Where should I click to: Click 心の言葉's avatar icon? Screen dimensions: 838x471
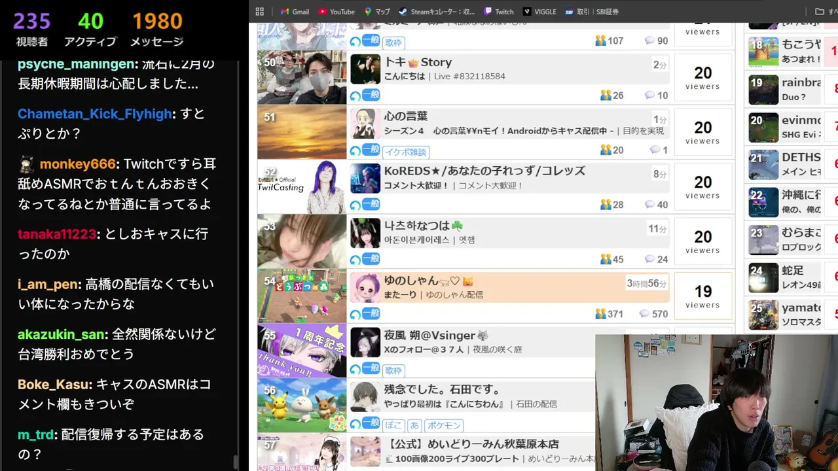(365, 124)
